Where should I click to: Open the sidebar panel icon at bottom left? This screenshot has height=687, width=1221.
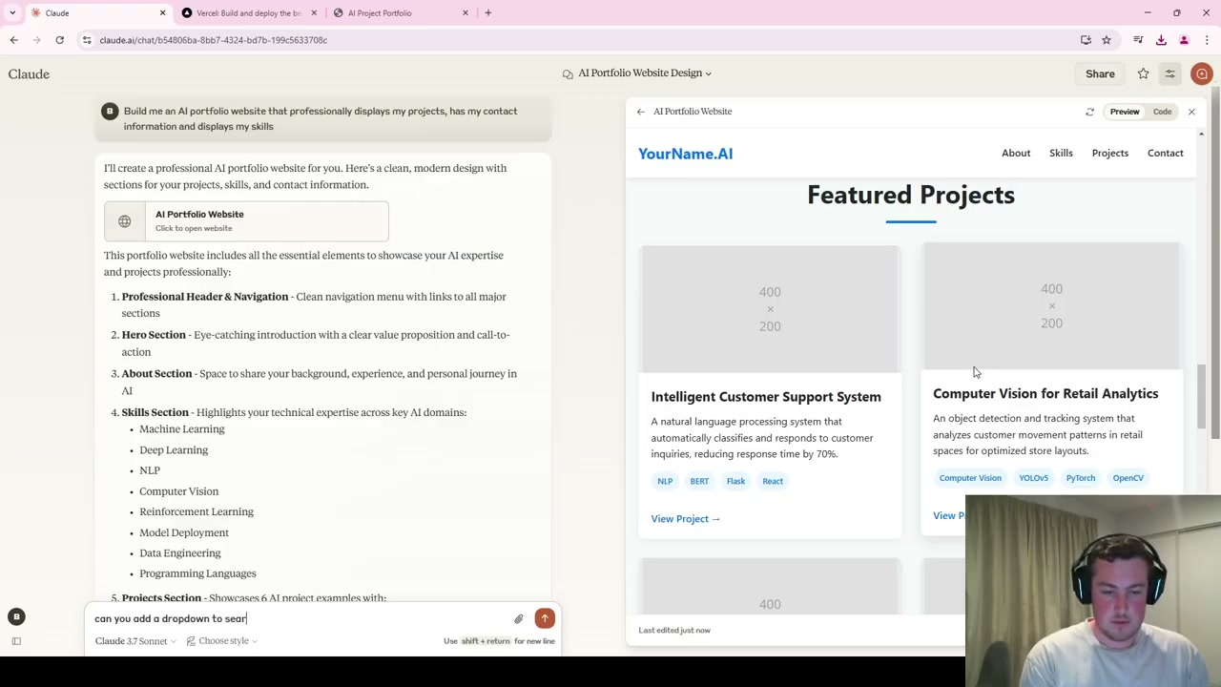point(16,641)
